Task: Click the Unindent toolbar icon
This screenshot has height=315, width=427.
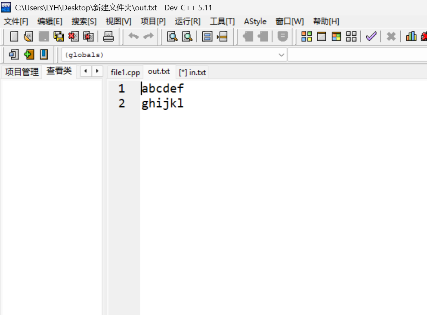Action: [263, 36]
